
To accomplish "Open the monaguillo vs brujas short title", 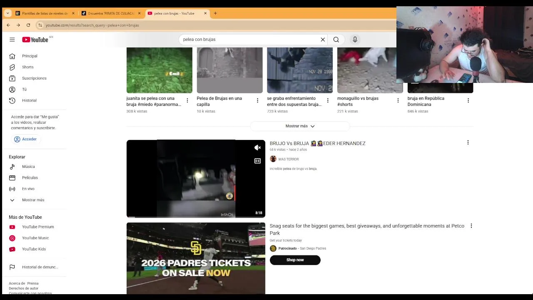I will tap(358, 101).
